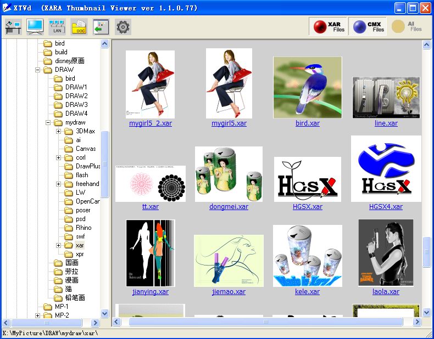Screen dimensions: 434x339
Task: Open the LAN network toolbar icon
Action: [x=57, y=27]
